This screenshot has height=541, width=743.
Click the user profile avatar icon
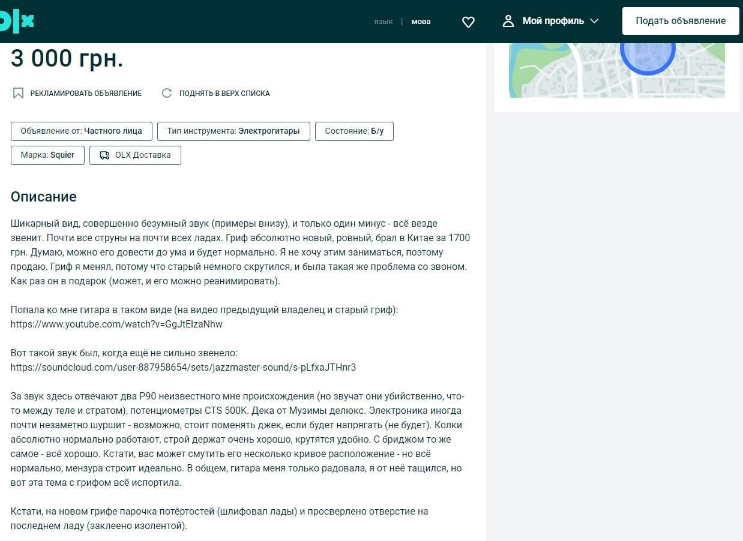508,21
